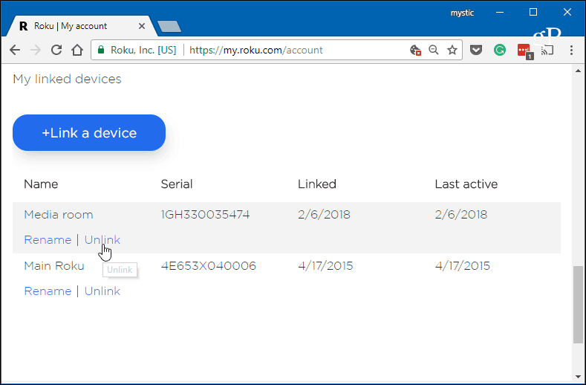Close the Roku | My account tab
The height and width of the screenshot is (385, 586).
(x=142, y=26)
